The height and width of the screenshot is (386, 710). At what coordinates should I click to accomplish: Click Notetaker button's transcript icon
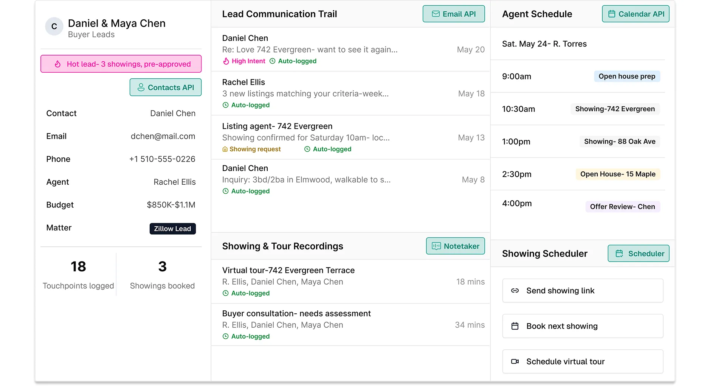pos(436,246)
